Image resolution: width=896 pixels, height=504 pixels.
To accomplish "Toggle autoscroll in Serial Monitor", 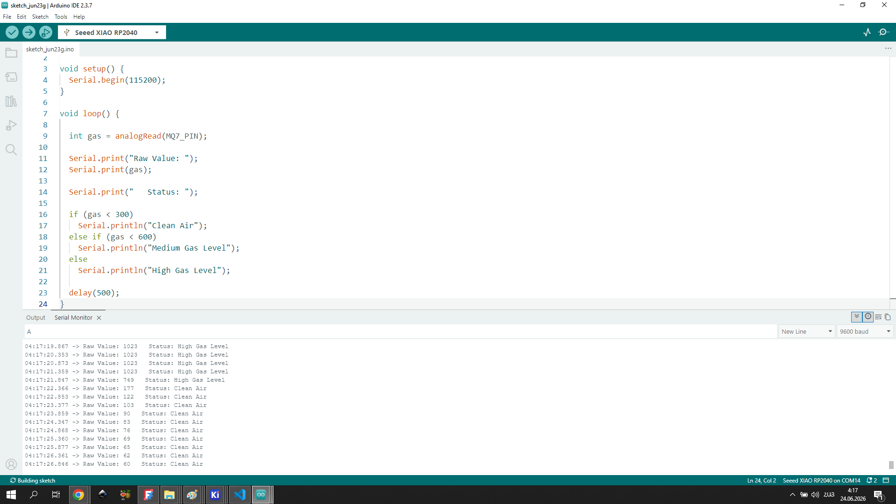I will 857,317.
